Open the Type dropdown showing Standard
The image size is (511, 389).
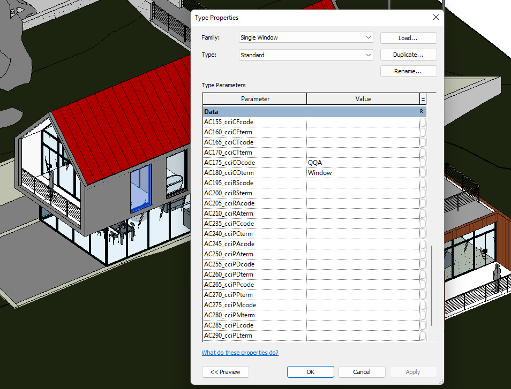tap(306, 55)
